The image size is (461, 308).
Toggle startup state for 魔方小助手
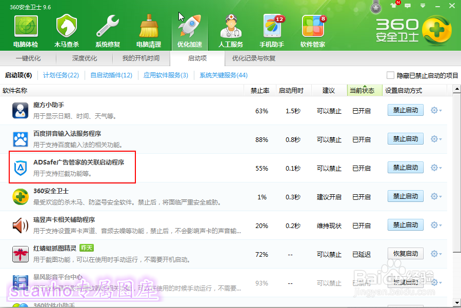405,110
